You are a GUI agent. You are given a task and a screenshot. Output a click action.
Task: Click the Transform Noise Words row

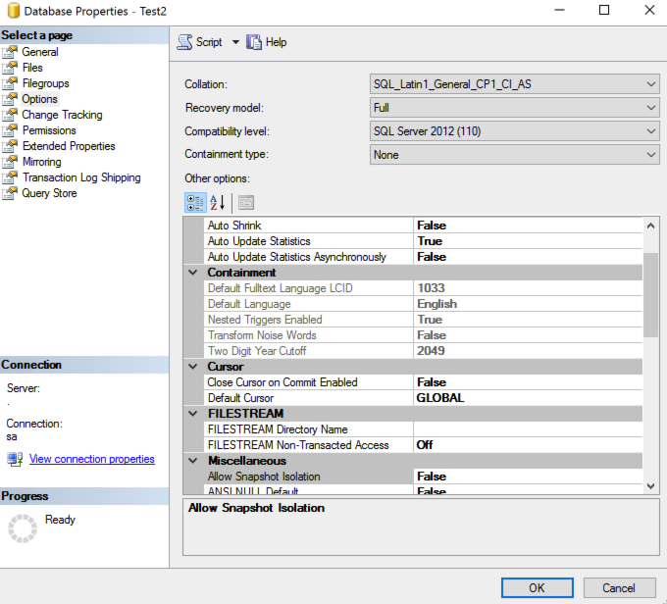pos(424,335)
